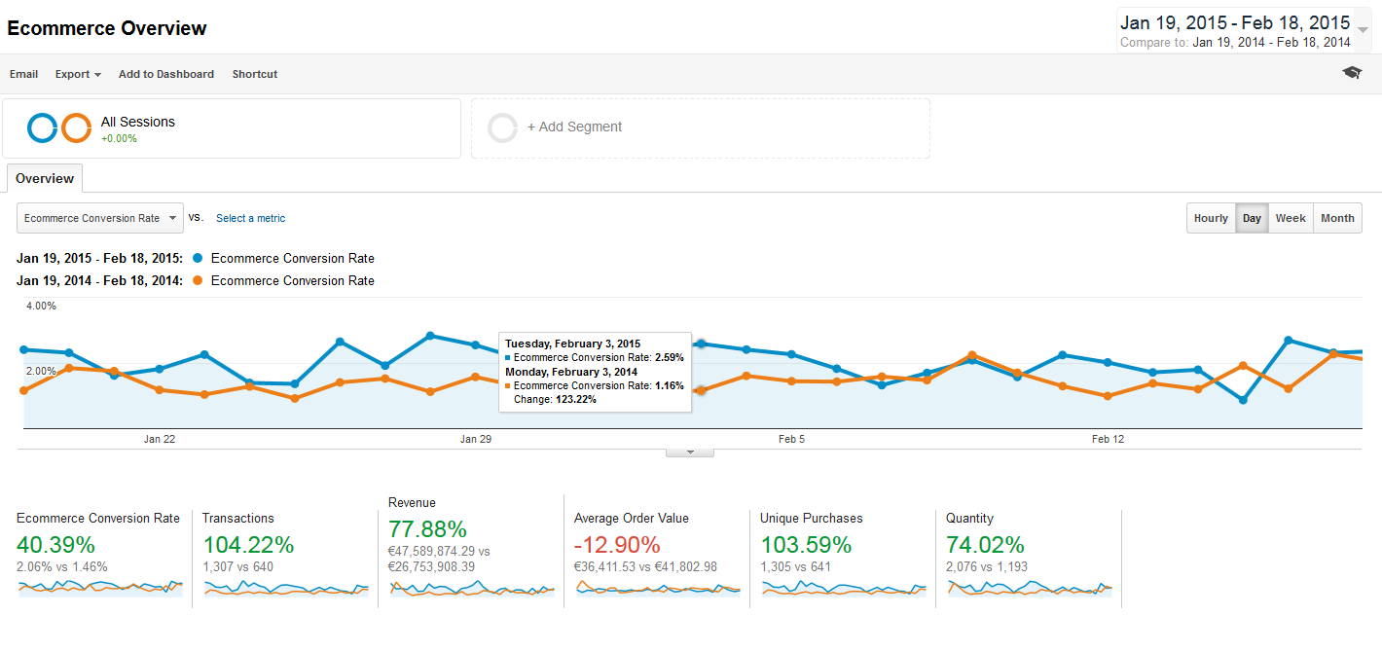Open the Export dropdown menu

point(78,74)
